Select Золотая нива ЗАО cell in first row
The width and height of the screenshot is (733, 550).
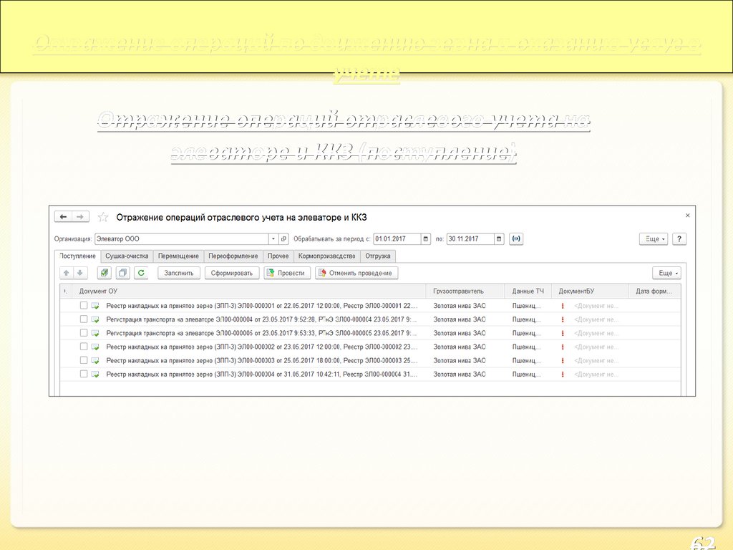tap(465, 306)
